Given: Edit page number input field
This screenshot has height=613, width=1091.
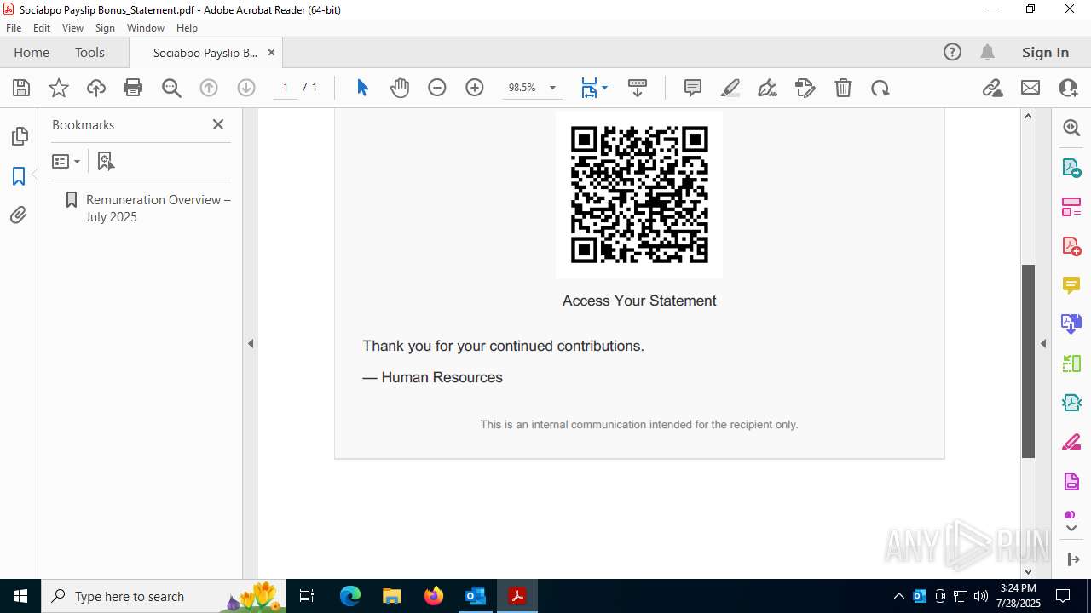Looking at the screenshot, I should pyautogui.click(x=286, y=88).
